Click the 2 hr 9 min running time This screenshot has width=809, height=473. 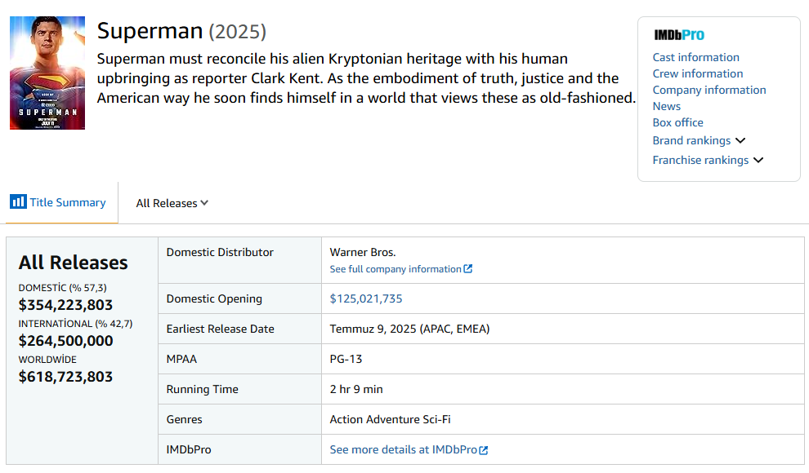coord(356,389)
